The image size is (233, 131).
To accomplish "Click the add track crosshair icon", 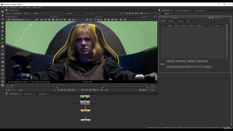I will [x=9, y=20].
